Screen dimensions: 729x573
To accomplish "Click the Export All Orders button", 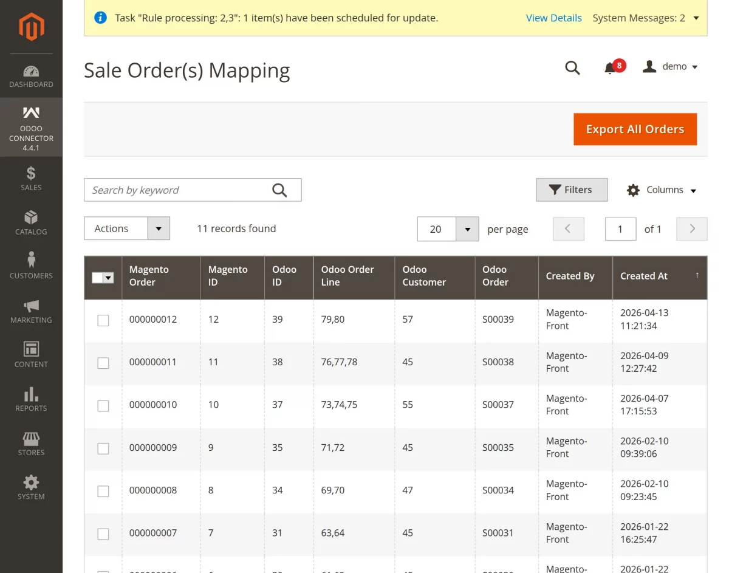I will pos(635,129).
